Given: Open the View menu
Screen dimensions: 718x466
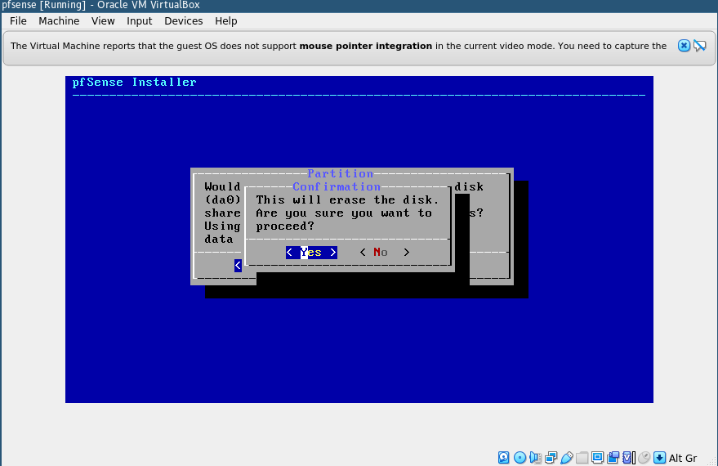Looking at the screenshot, I should click(x=103, y=21).
